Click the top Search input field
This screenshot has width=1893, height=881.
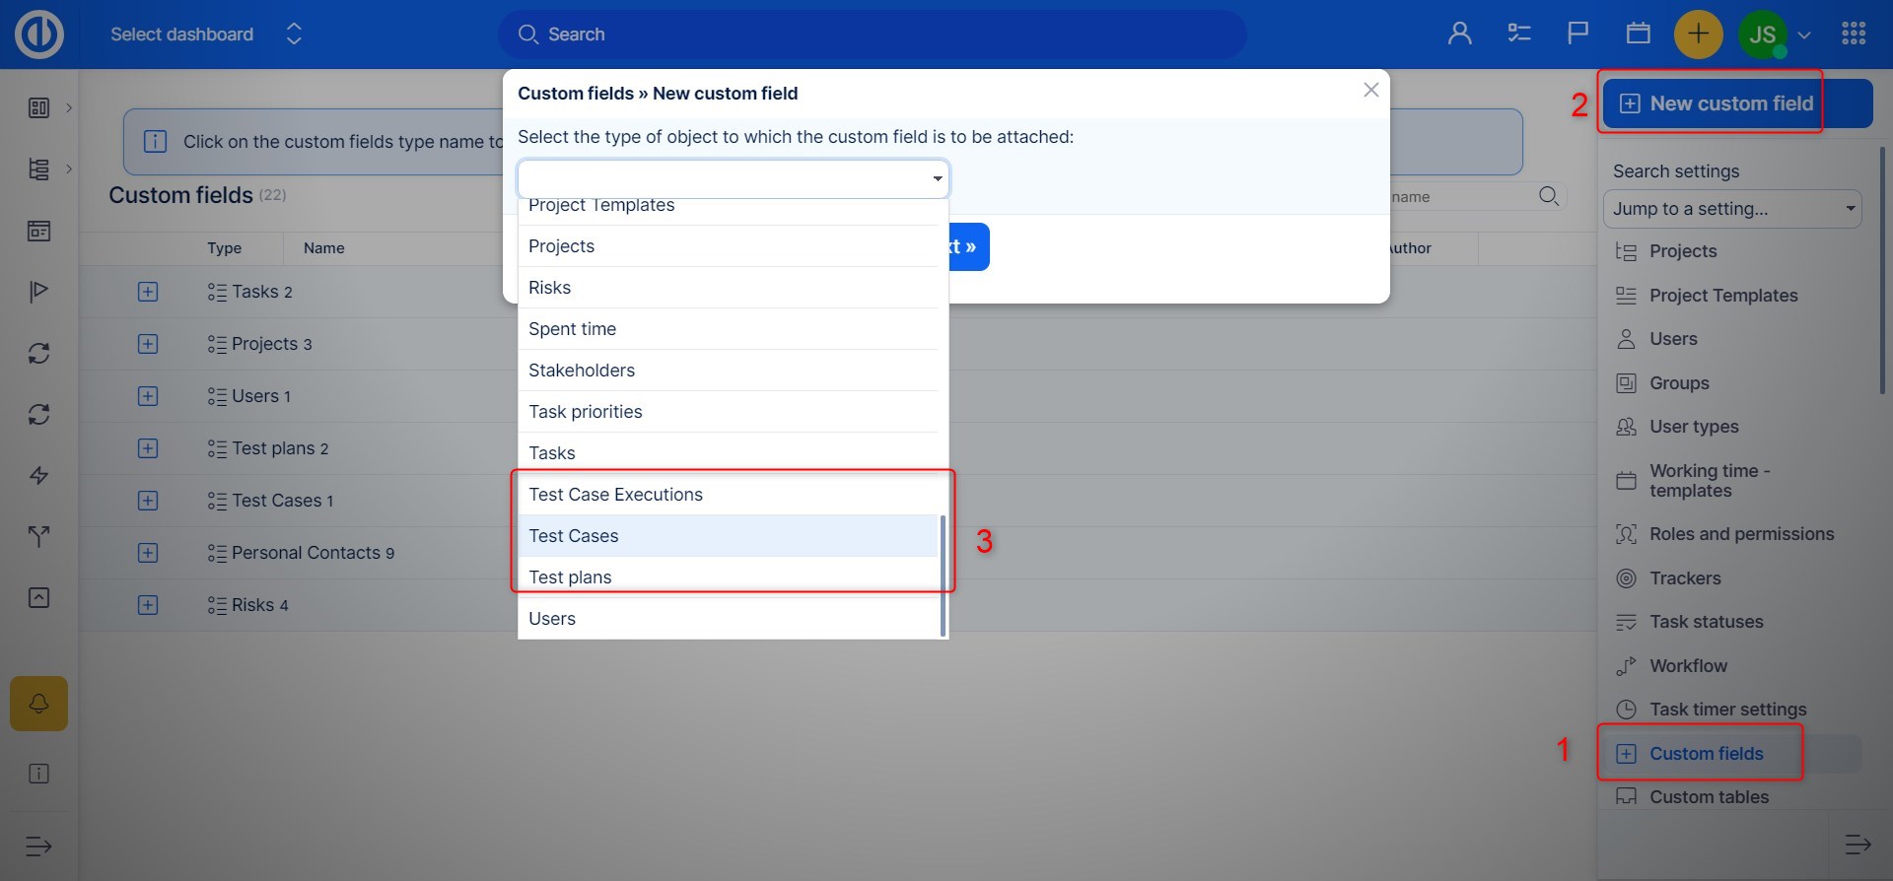872,34
